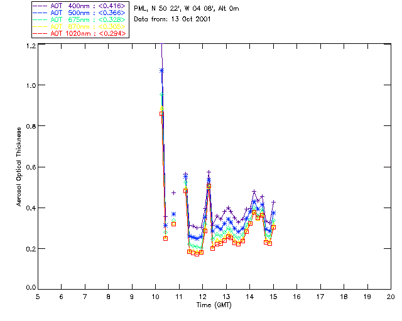The height and width of the screenshot is (321, 402).
Task: Click the red square data point near 0.86
Action: pos(161,114)
